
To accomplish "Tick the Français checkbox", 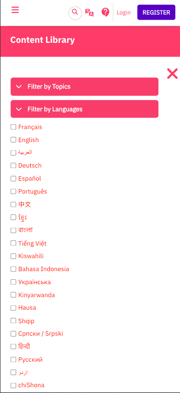I will click(x=13, y=127).
